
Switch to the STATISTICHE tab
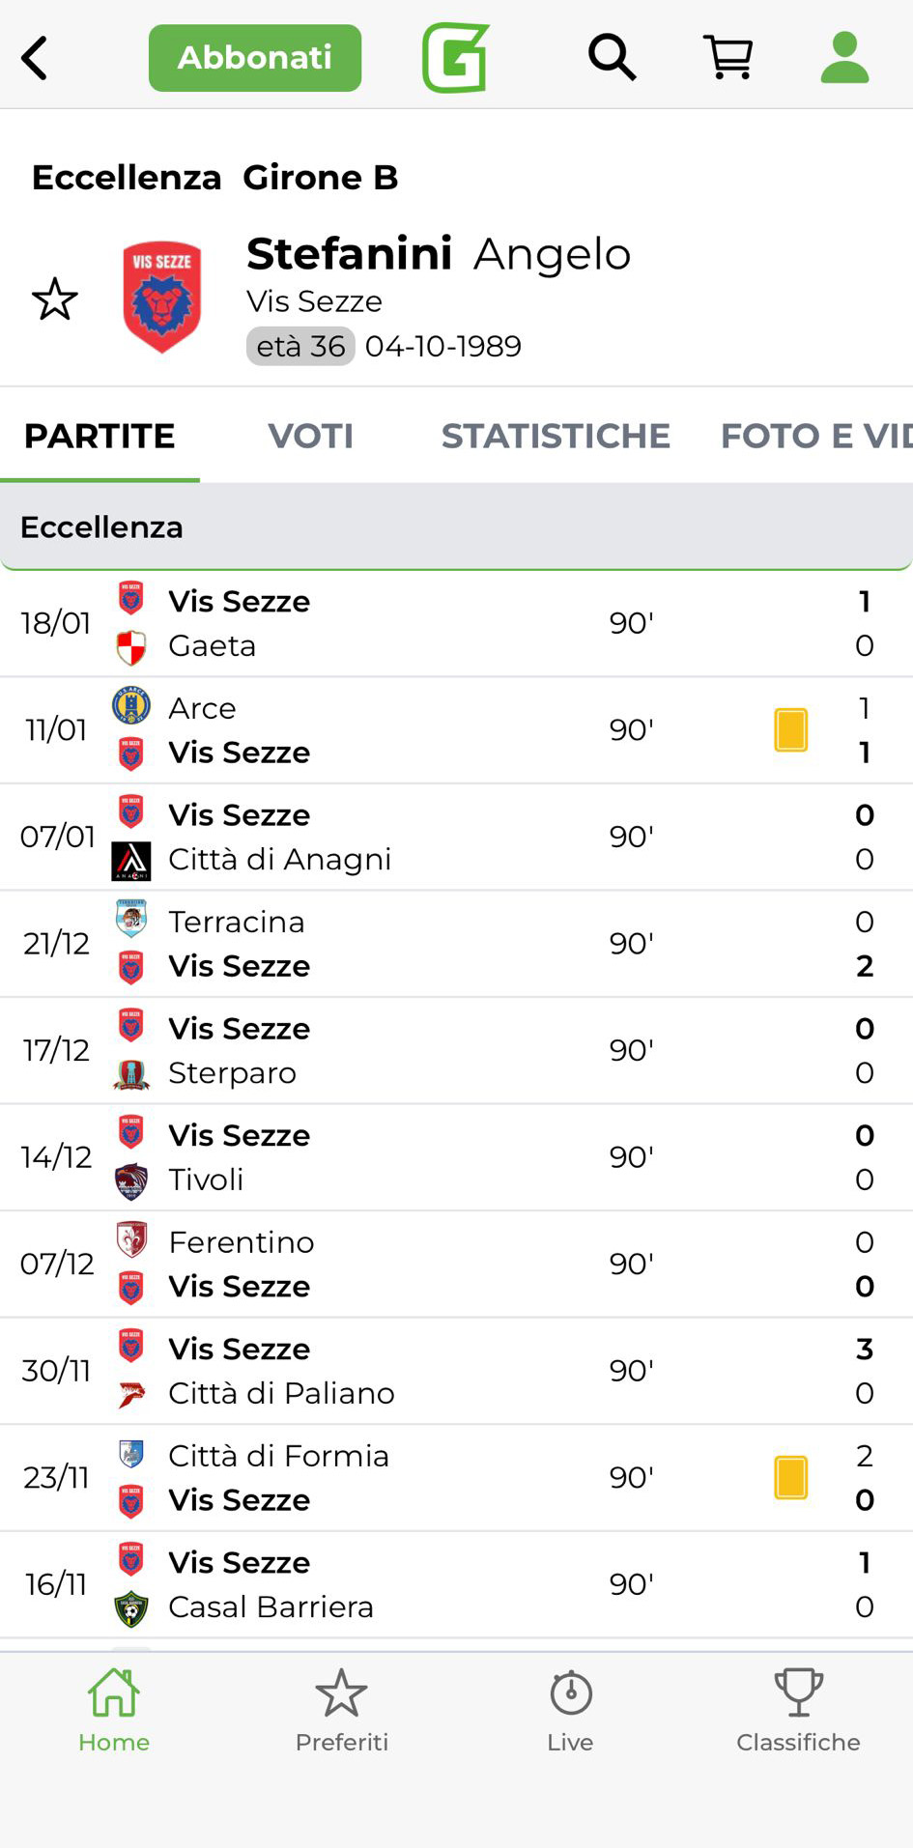pyautogui.click(x=556, y=436)
